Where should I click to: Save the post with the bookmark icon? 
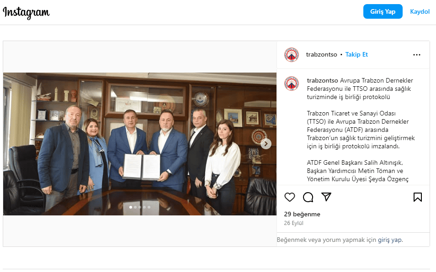417,197
